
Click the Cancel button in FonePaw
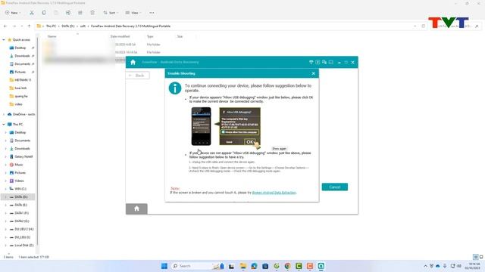click(x=335, y=187)
